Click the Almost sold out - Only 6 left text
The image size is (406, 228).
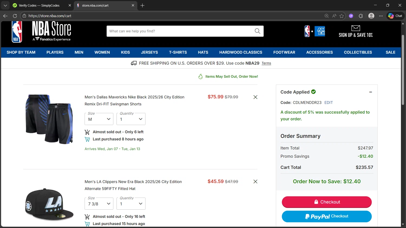click(118, 132)
